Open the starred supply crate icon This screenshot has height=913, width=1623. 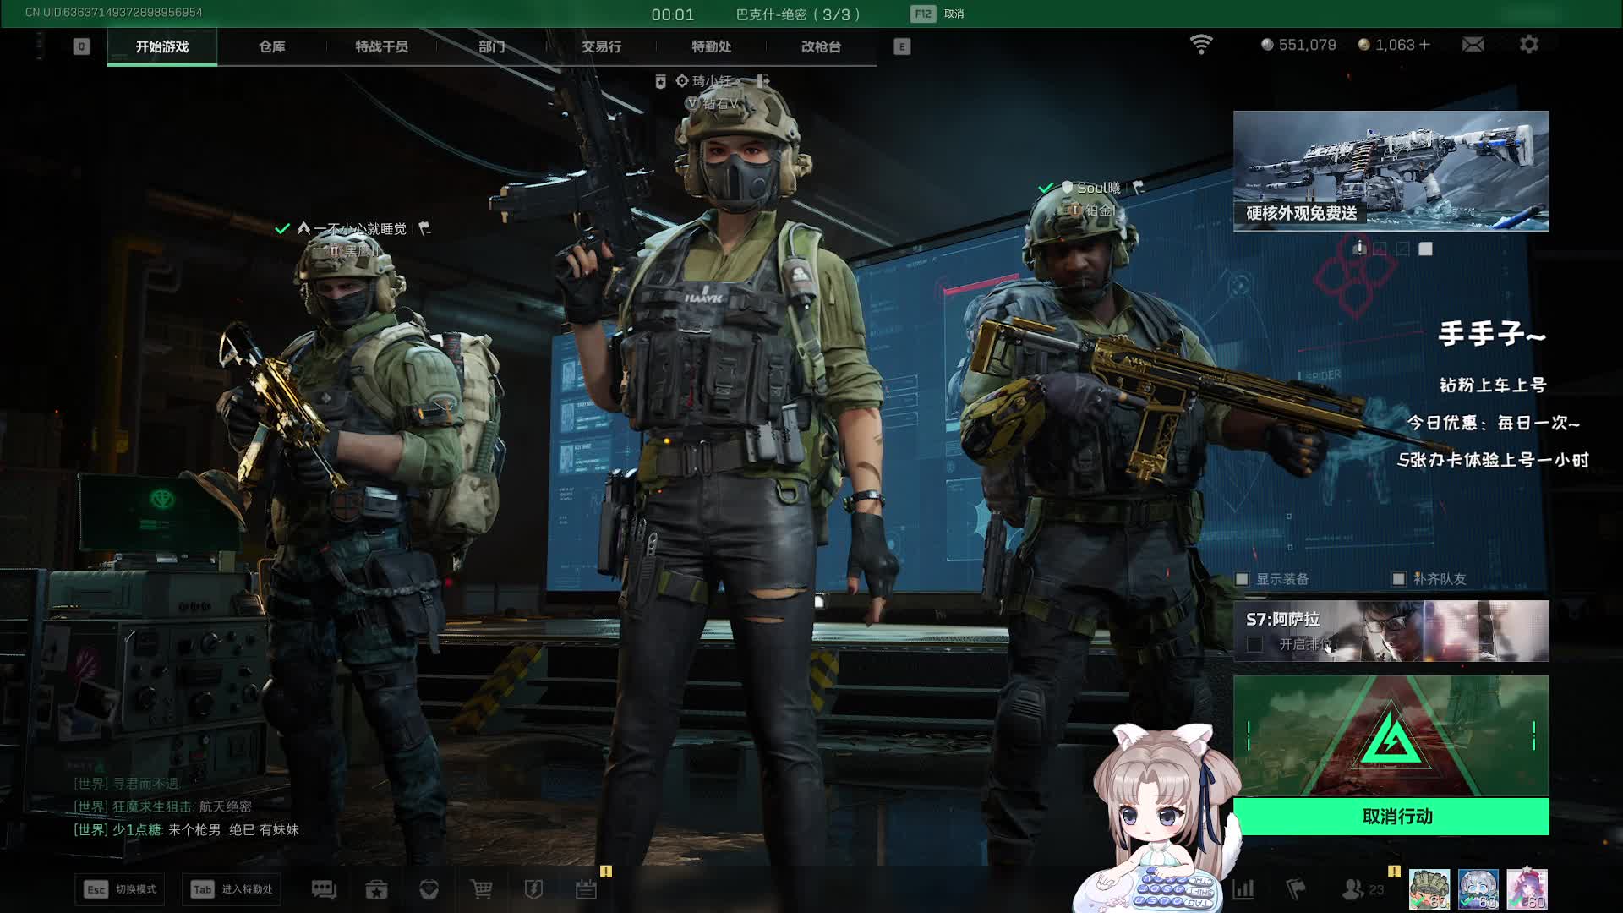pyautogui.click(x=376, y=888)
